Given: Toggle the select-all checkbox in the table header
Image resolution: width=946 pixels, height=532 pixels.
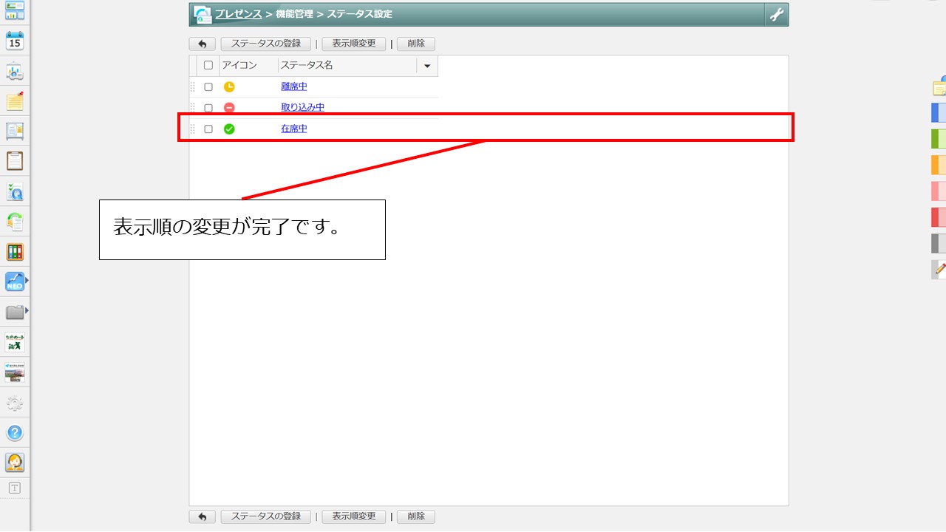Looking at the screenshot, I should click(x=208, y=65).
